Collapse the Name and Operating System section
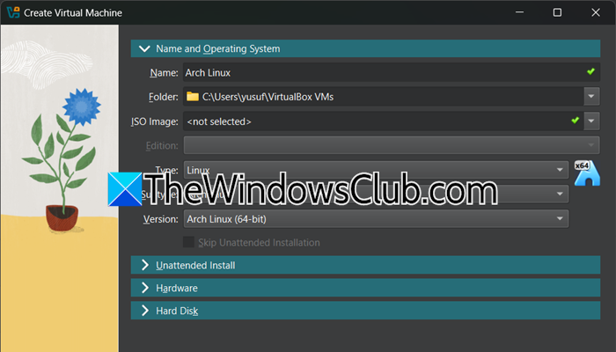 click(x=365, y=48)
